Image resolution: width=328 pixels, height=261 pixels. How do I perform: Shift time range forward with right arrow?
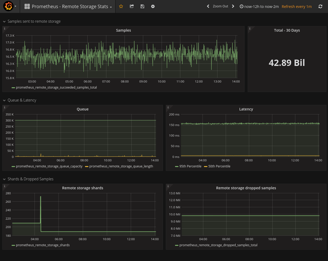click(233, 6)
